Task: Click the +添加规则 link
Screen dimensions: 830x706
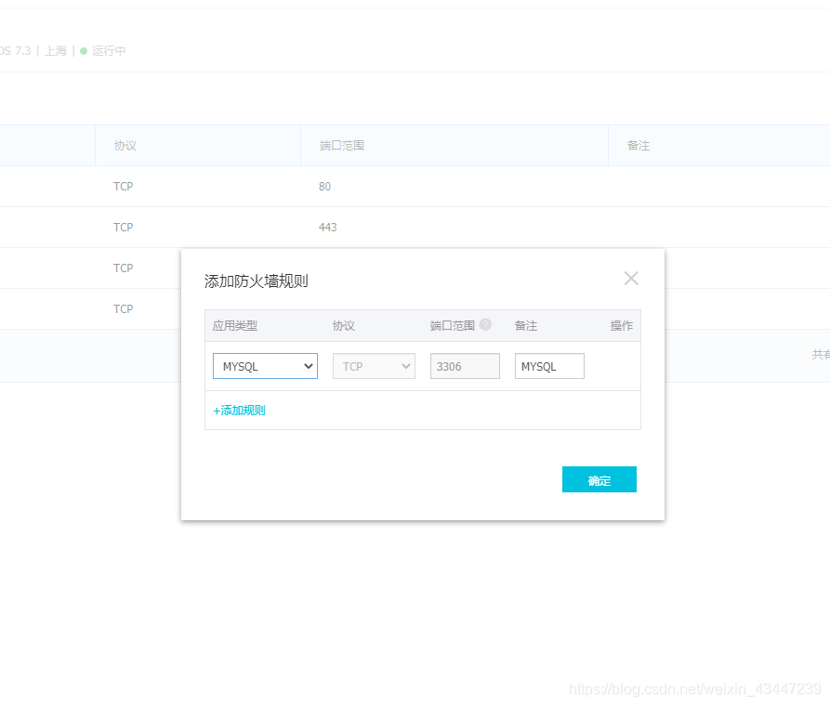Action: point(239,411)
